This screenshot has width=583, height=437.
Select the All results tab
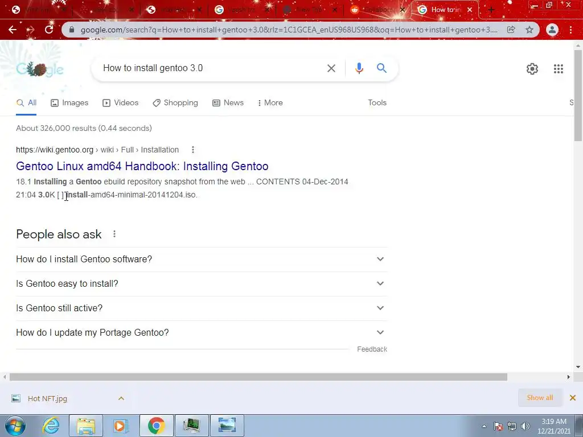pyautogui.click(x=26, y=102)
